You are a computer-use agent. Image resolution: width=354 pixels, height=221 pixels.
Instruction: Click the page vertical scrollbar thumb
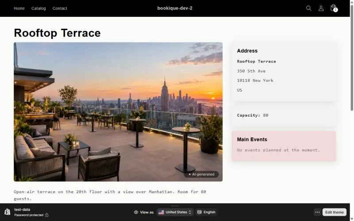(352, 57)
